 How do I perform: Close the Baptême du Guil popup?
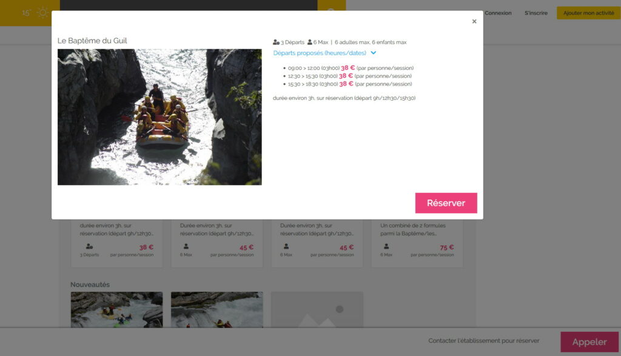click(x=474, y=21)
